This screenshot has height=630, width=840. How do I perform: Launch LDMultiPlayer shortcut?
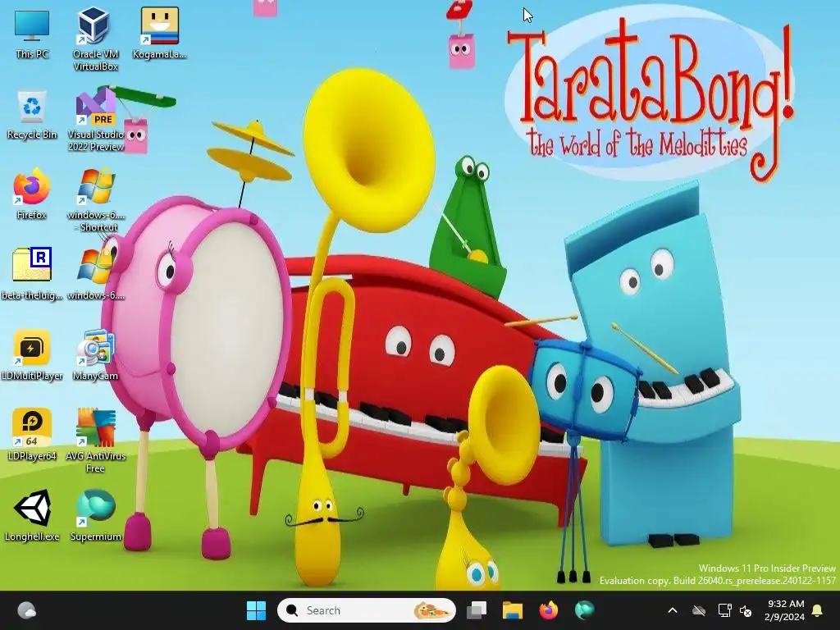(32, 354)
